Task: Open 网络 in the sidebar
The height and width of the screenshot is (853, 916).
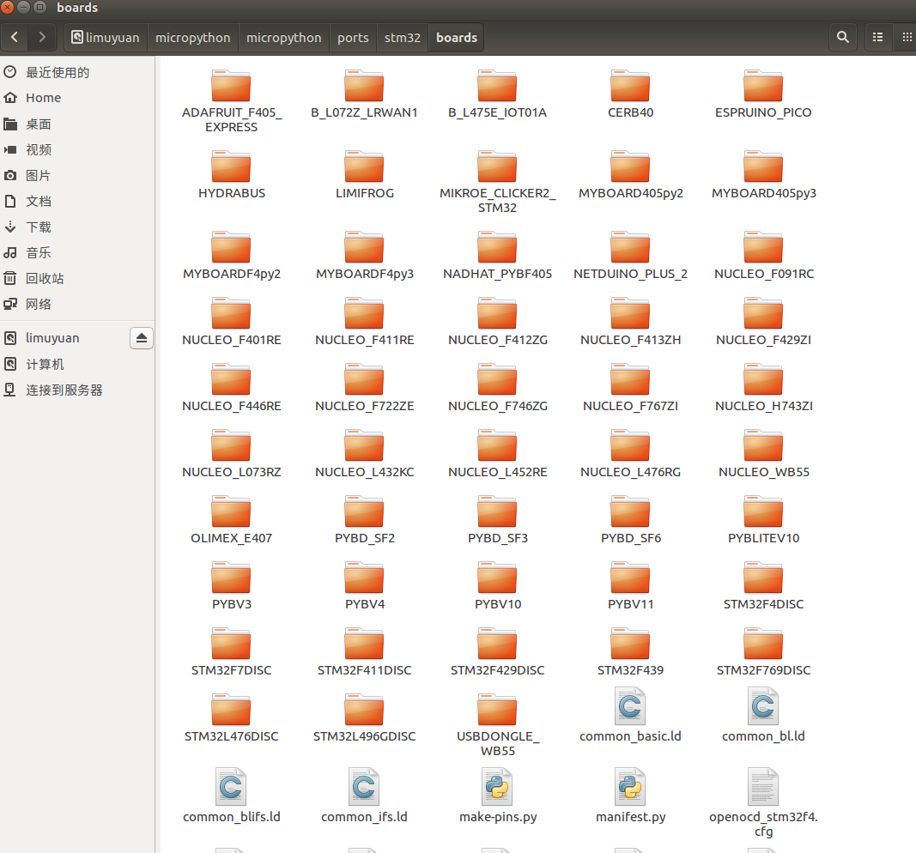Action: click(x=77, y=304)
